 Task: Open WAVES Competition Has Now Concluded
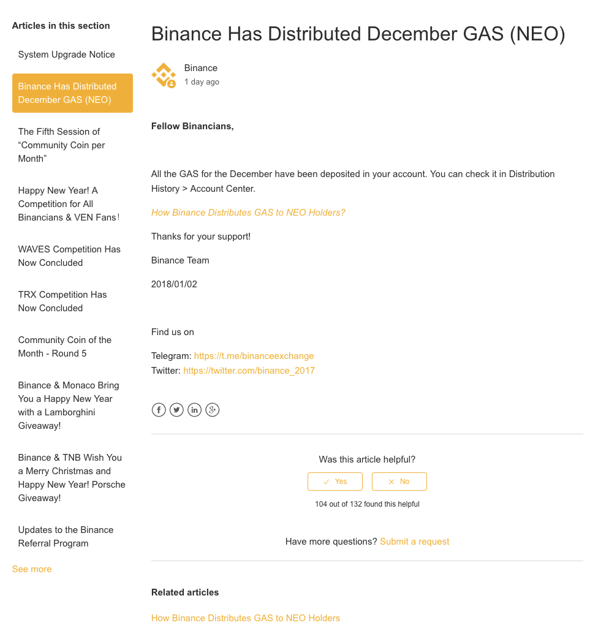coord(69,256)
